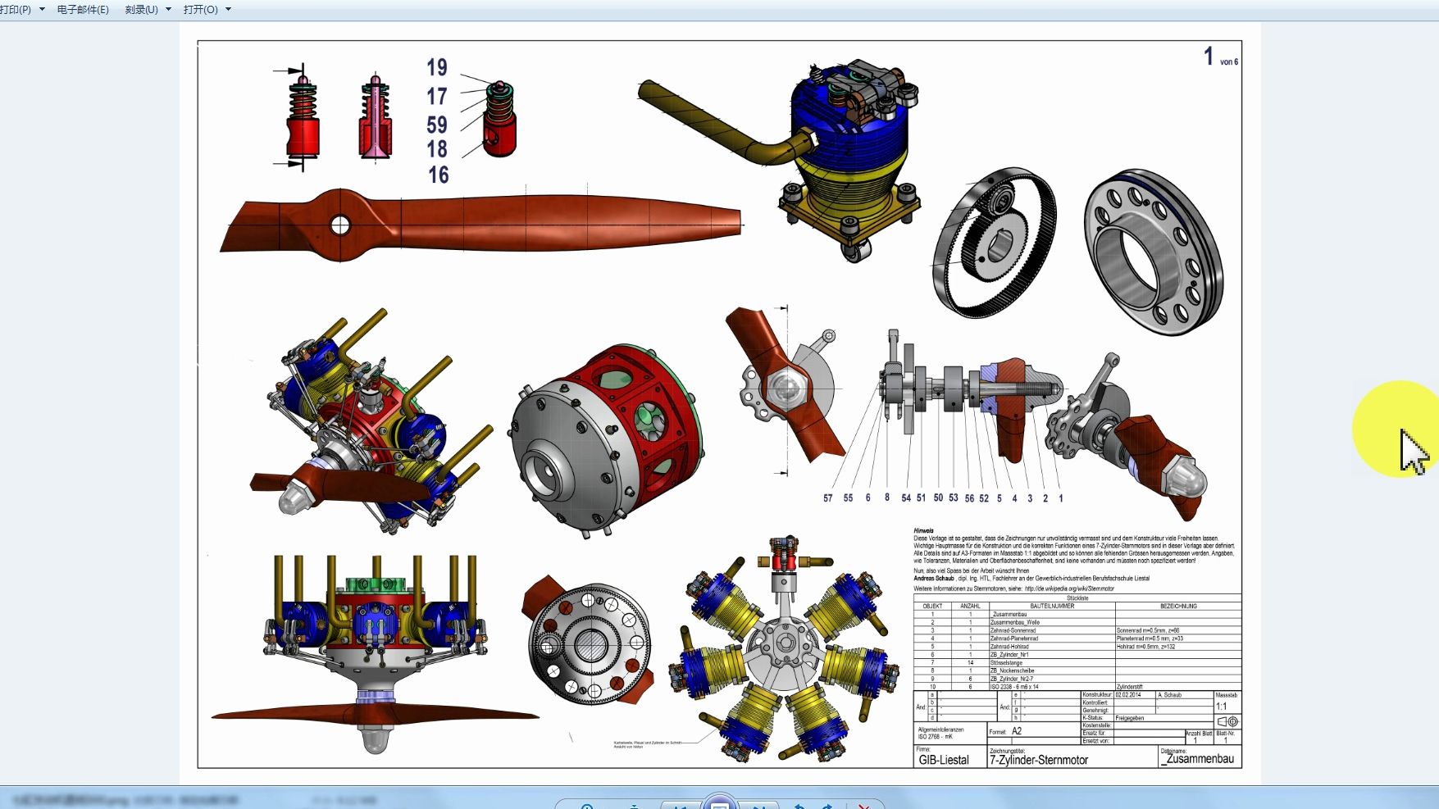
Task: Click the drawing title "7-Zylinder-Sternmotor"
Action: click(1039, 760)
